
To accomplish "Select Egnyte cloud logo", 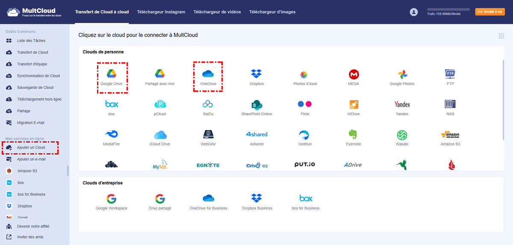I will 208,165.
